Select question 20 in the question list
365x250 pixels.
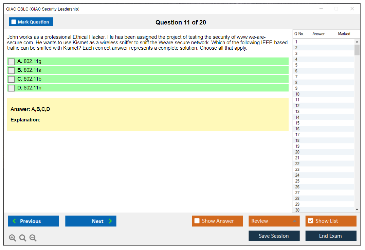click(x=297, y=152)
